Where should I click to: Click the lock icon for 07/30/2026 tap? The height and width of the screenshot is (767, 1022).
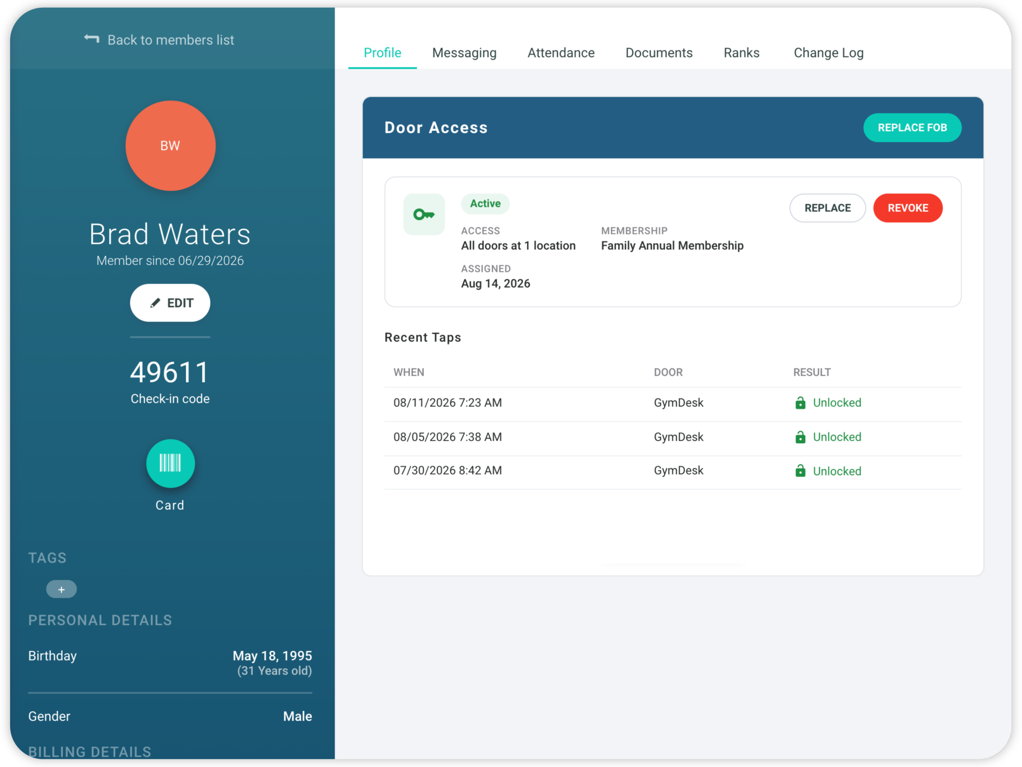coord(800,471)
